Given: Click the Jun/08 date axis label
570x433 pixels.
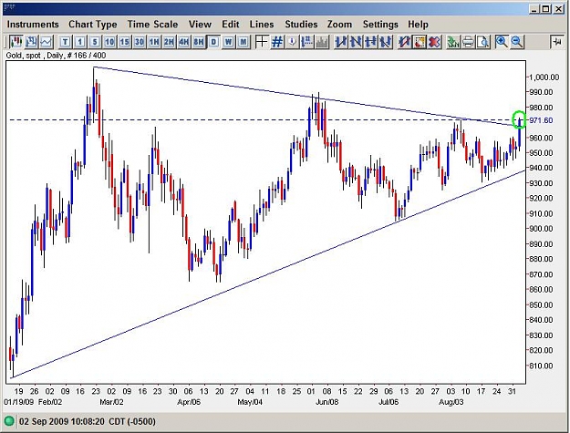Looking at the screenshot, I should [327, 403].
